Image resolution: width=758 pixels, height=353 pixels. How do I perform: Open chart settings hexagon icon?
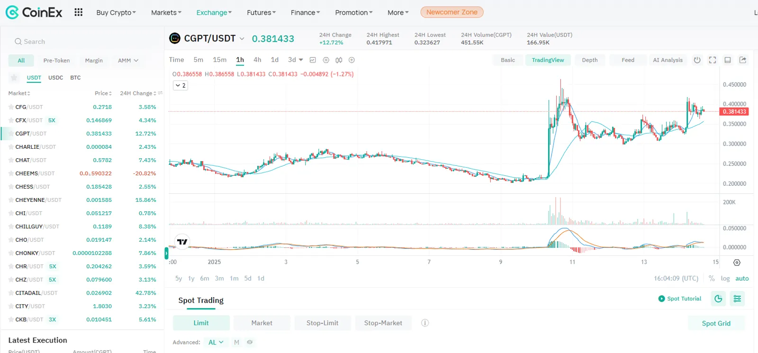point(326,60)
